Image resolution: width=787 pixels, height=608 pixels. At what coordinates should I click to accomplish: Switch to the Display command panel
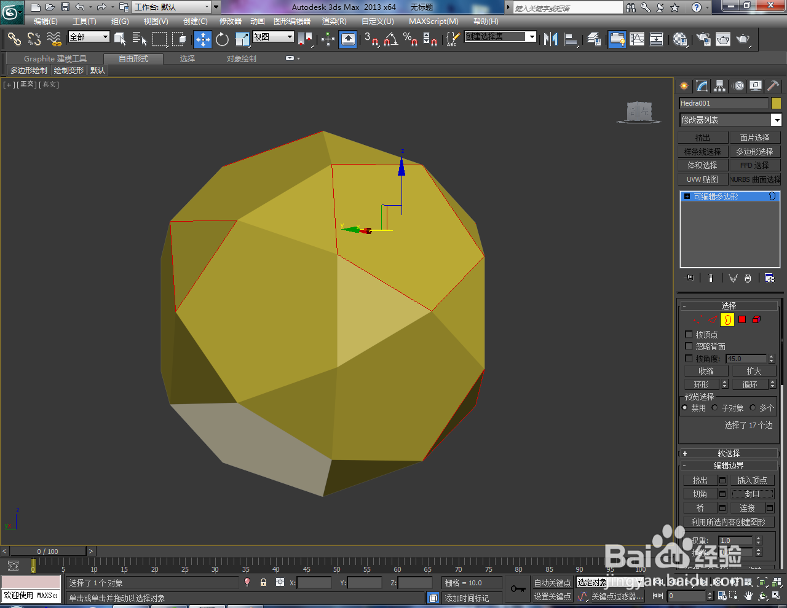pyautogui.click(x=756, y=86)
